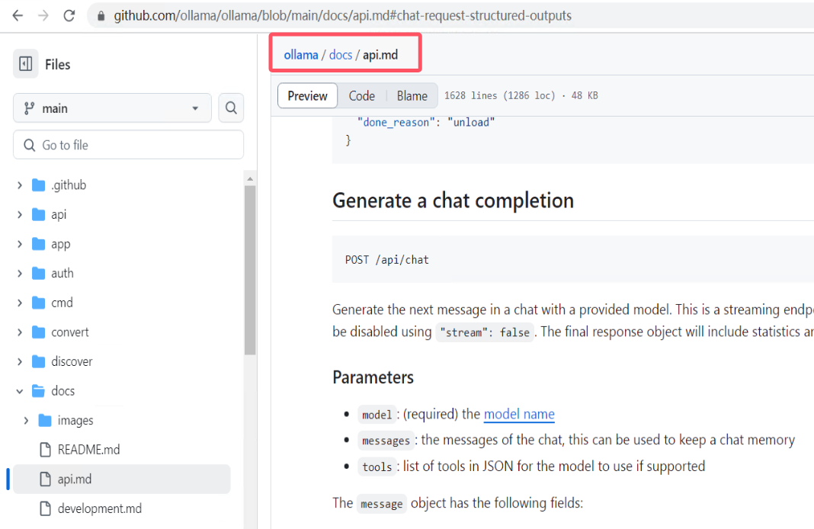Click the ollama breadcrumb link
The height and width of the screenshot is (529, 814).
[300, 54]
